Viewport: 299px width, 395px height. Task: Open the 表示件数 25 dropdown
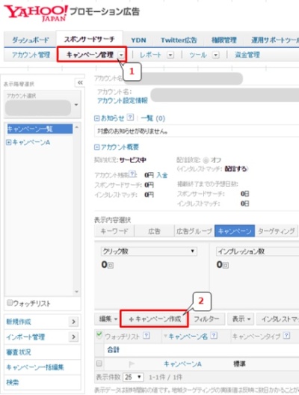point(133,377)
